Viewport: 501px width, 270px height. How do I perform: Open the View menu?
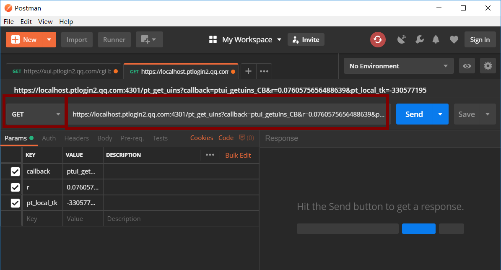coord(45,21)
